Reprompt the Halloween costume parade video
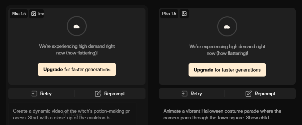The width and height of the screenshot is (302, 125). [x=260, y=94]
